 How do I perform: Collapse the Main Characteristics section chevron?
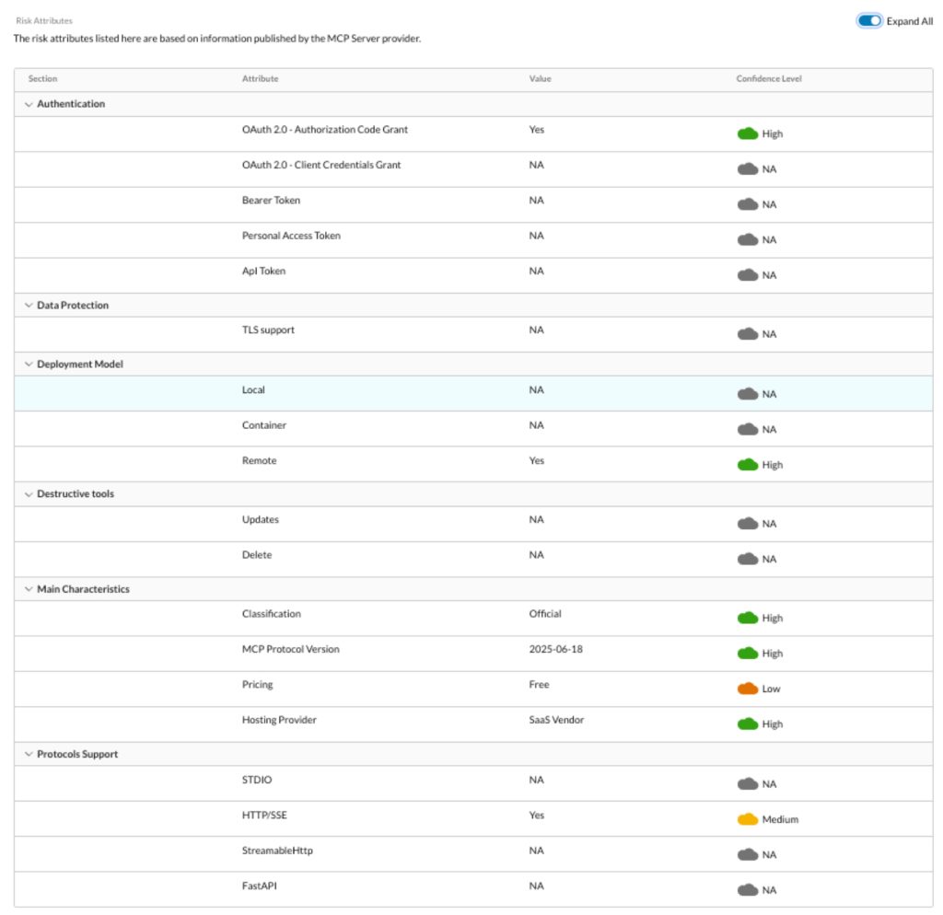pos(29,589)
